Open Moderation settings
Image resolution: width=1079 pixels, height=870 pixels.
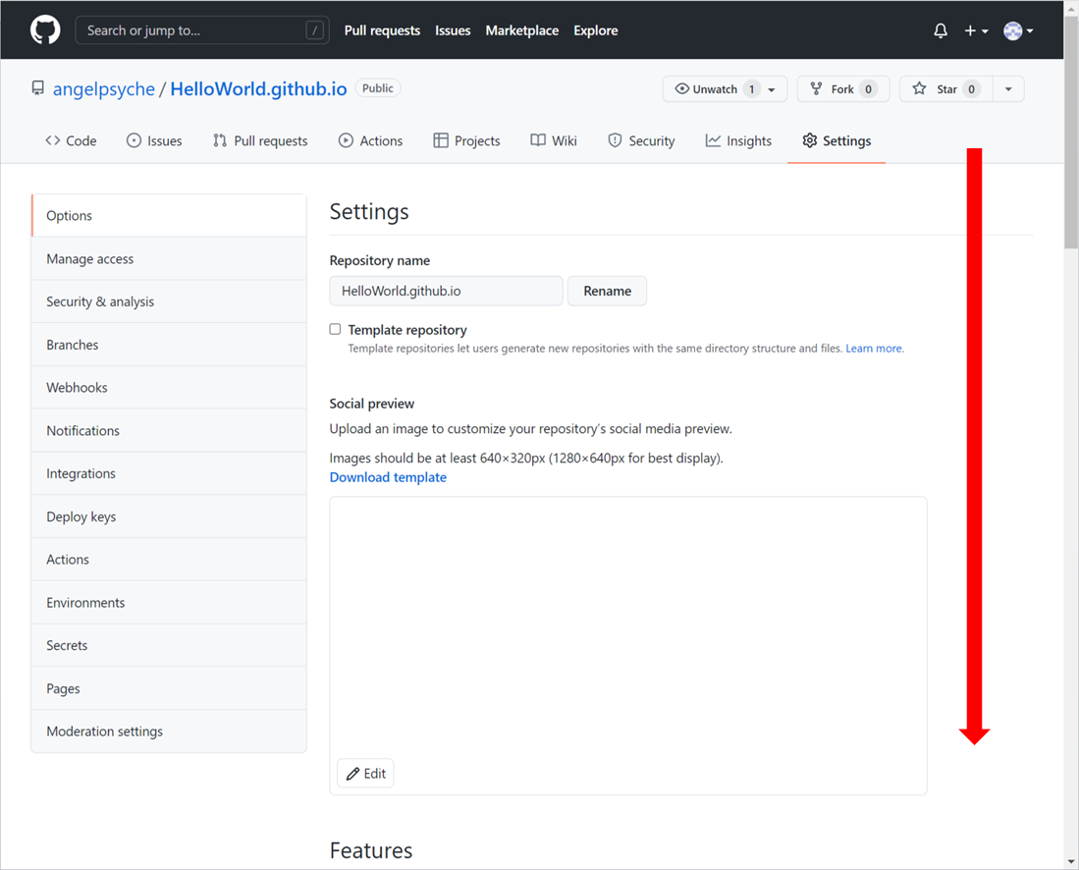(x=169, y=732)
